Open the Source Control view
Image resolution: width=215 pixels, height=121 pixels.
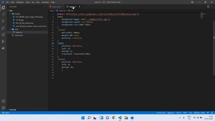[3, 21]
